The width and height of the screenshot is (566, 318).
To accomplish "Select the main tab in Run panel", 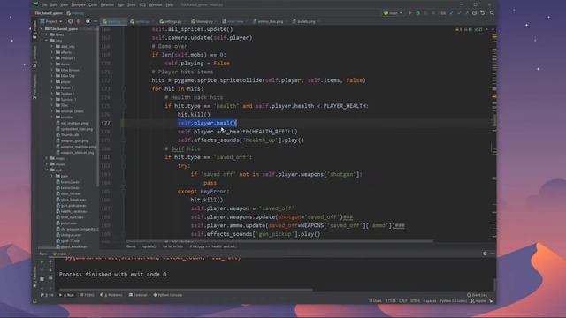I will point(61,254).
